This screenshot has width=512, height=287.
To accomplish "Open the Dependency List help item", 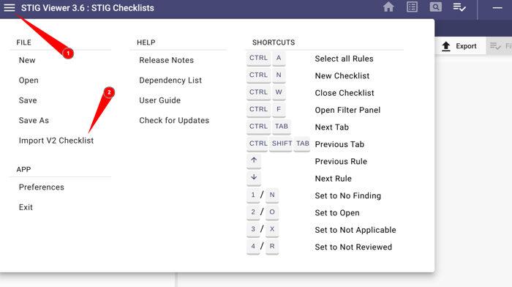I will click(x=170, y=81).
